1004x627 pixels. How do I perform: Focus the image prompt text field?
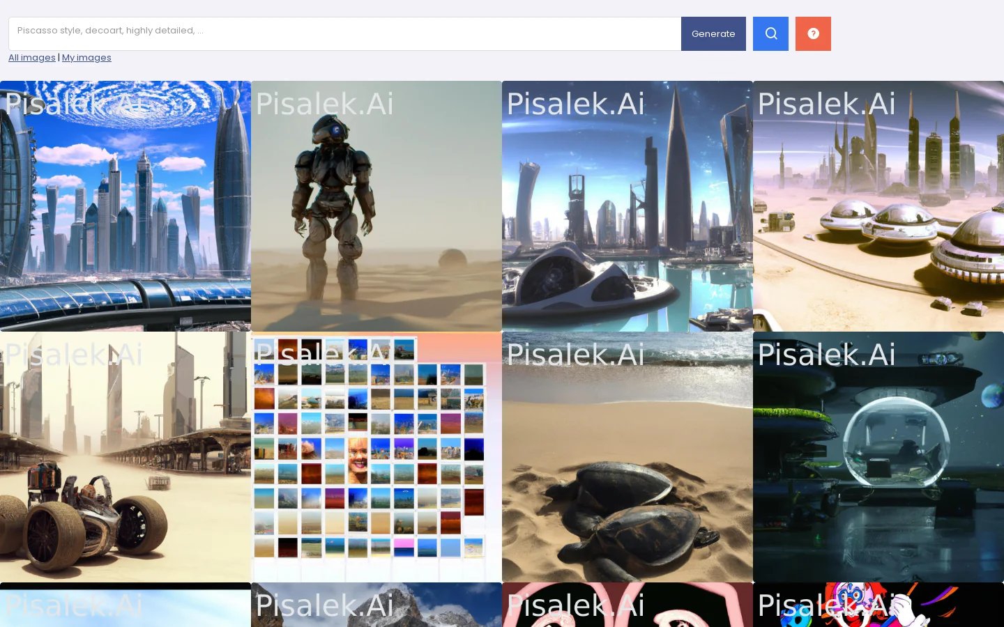click(x=344, y=33)
